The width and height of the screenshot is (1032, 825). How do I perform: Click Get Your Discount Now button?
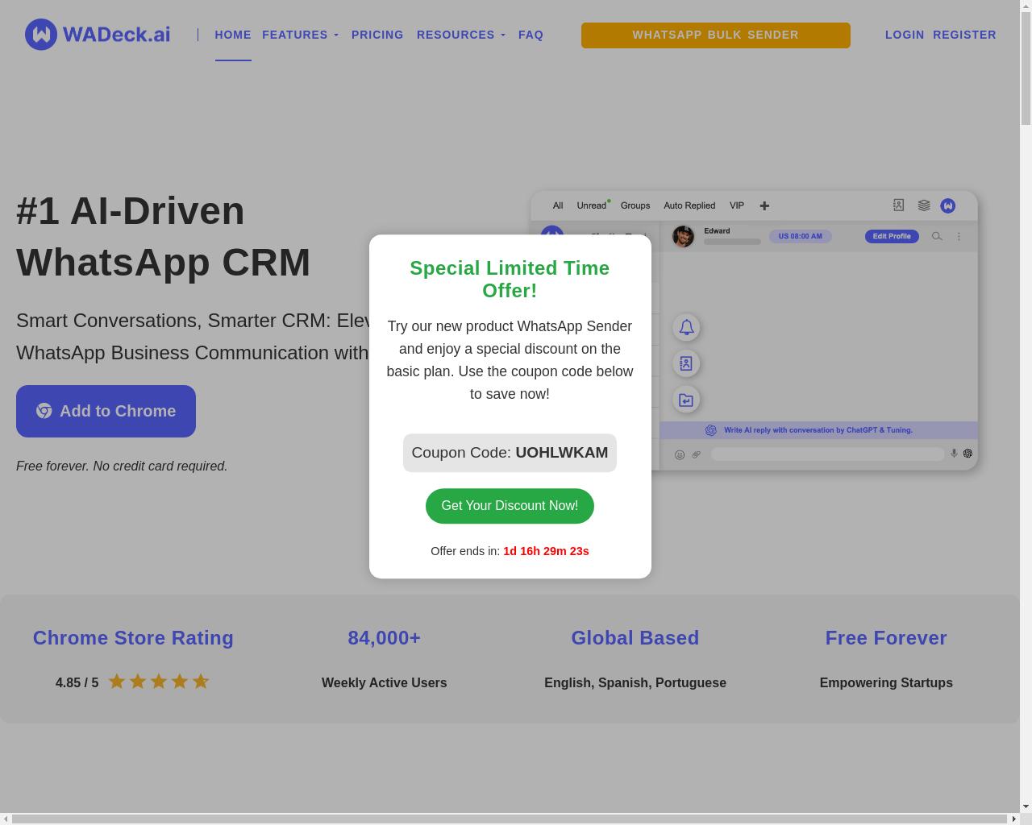510,506
